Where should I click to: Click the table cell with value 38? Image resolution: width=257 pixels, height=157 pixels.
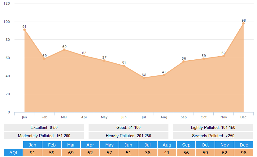coord(148,153)
